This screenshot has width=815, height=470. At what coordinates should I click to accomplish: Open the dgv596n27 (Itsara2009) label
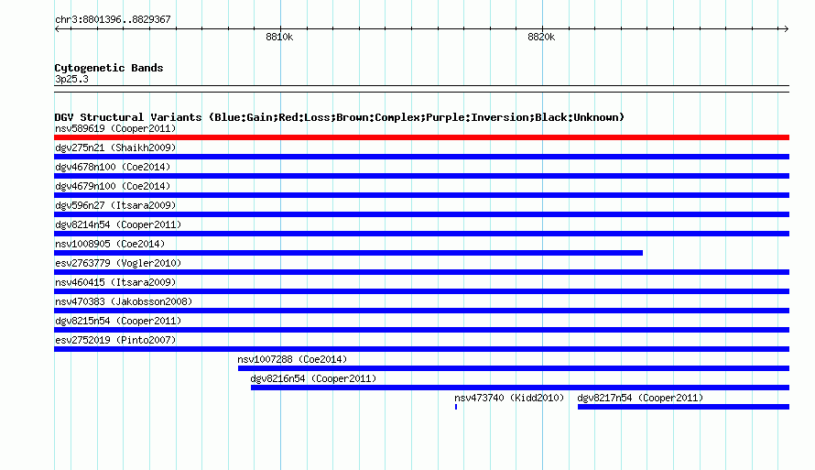tap(115, 205)
